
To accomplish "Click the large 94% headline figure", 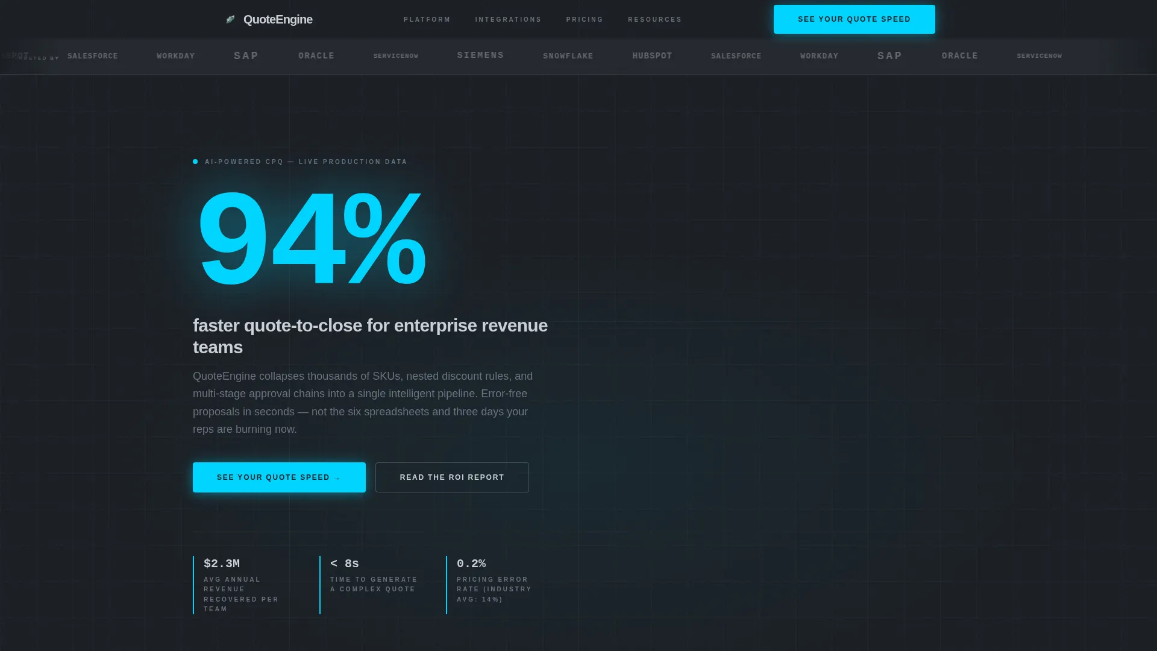I will (312, 238).
